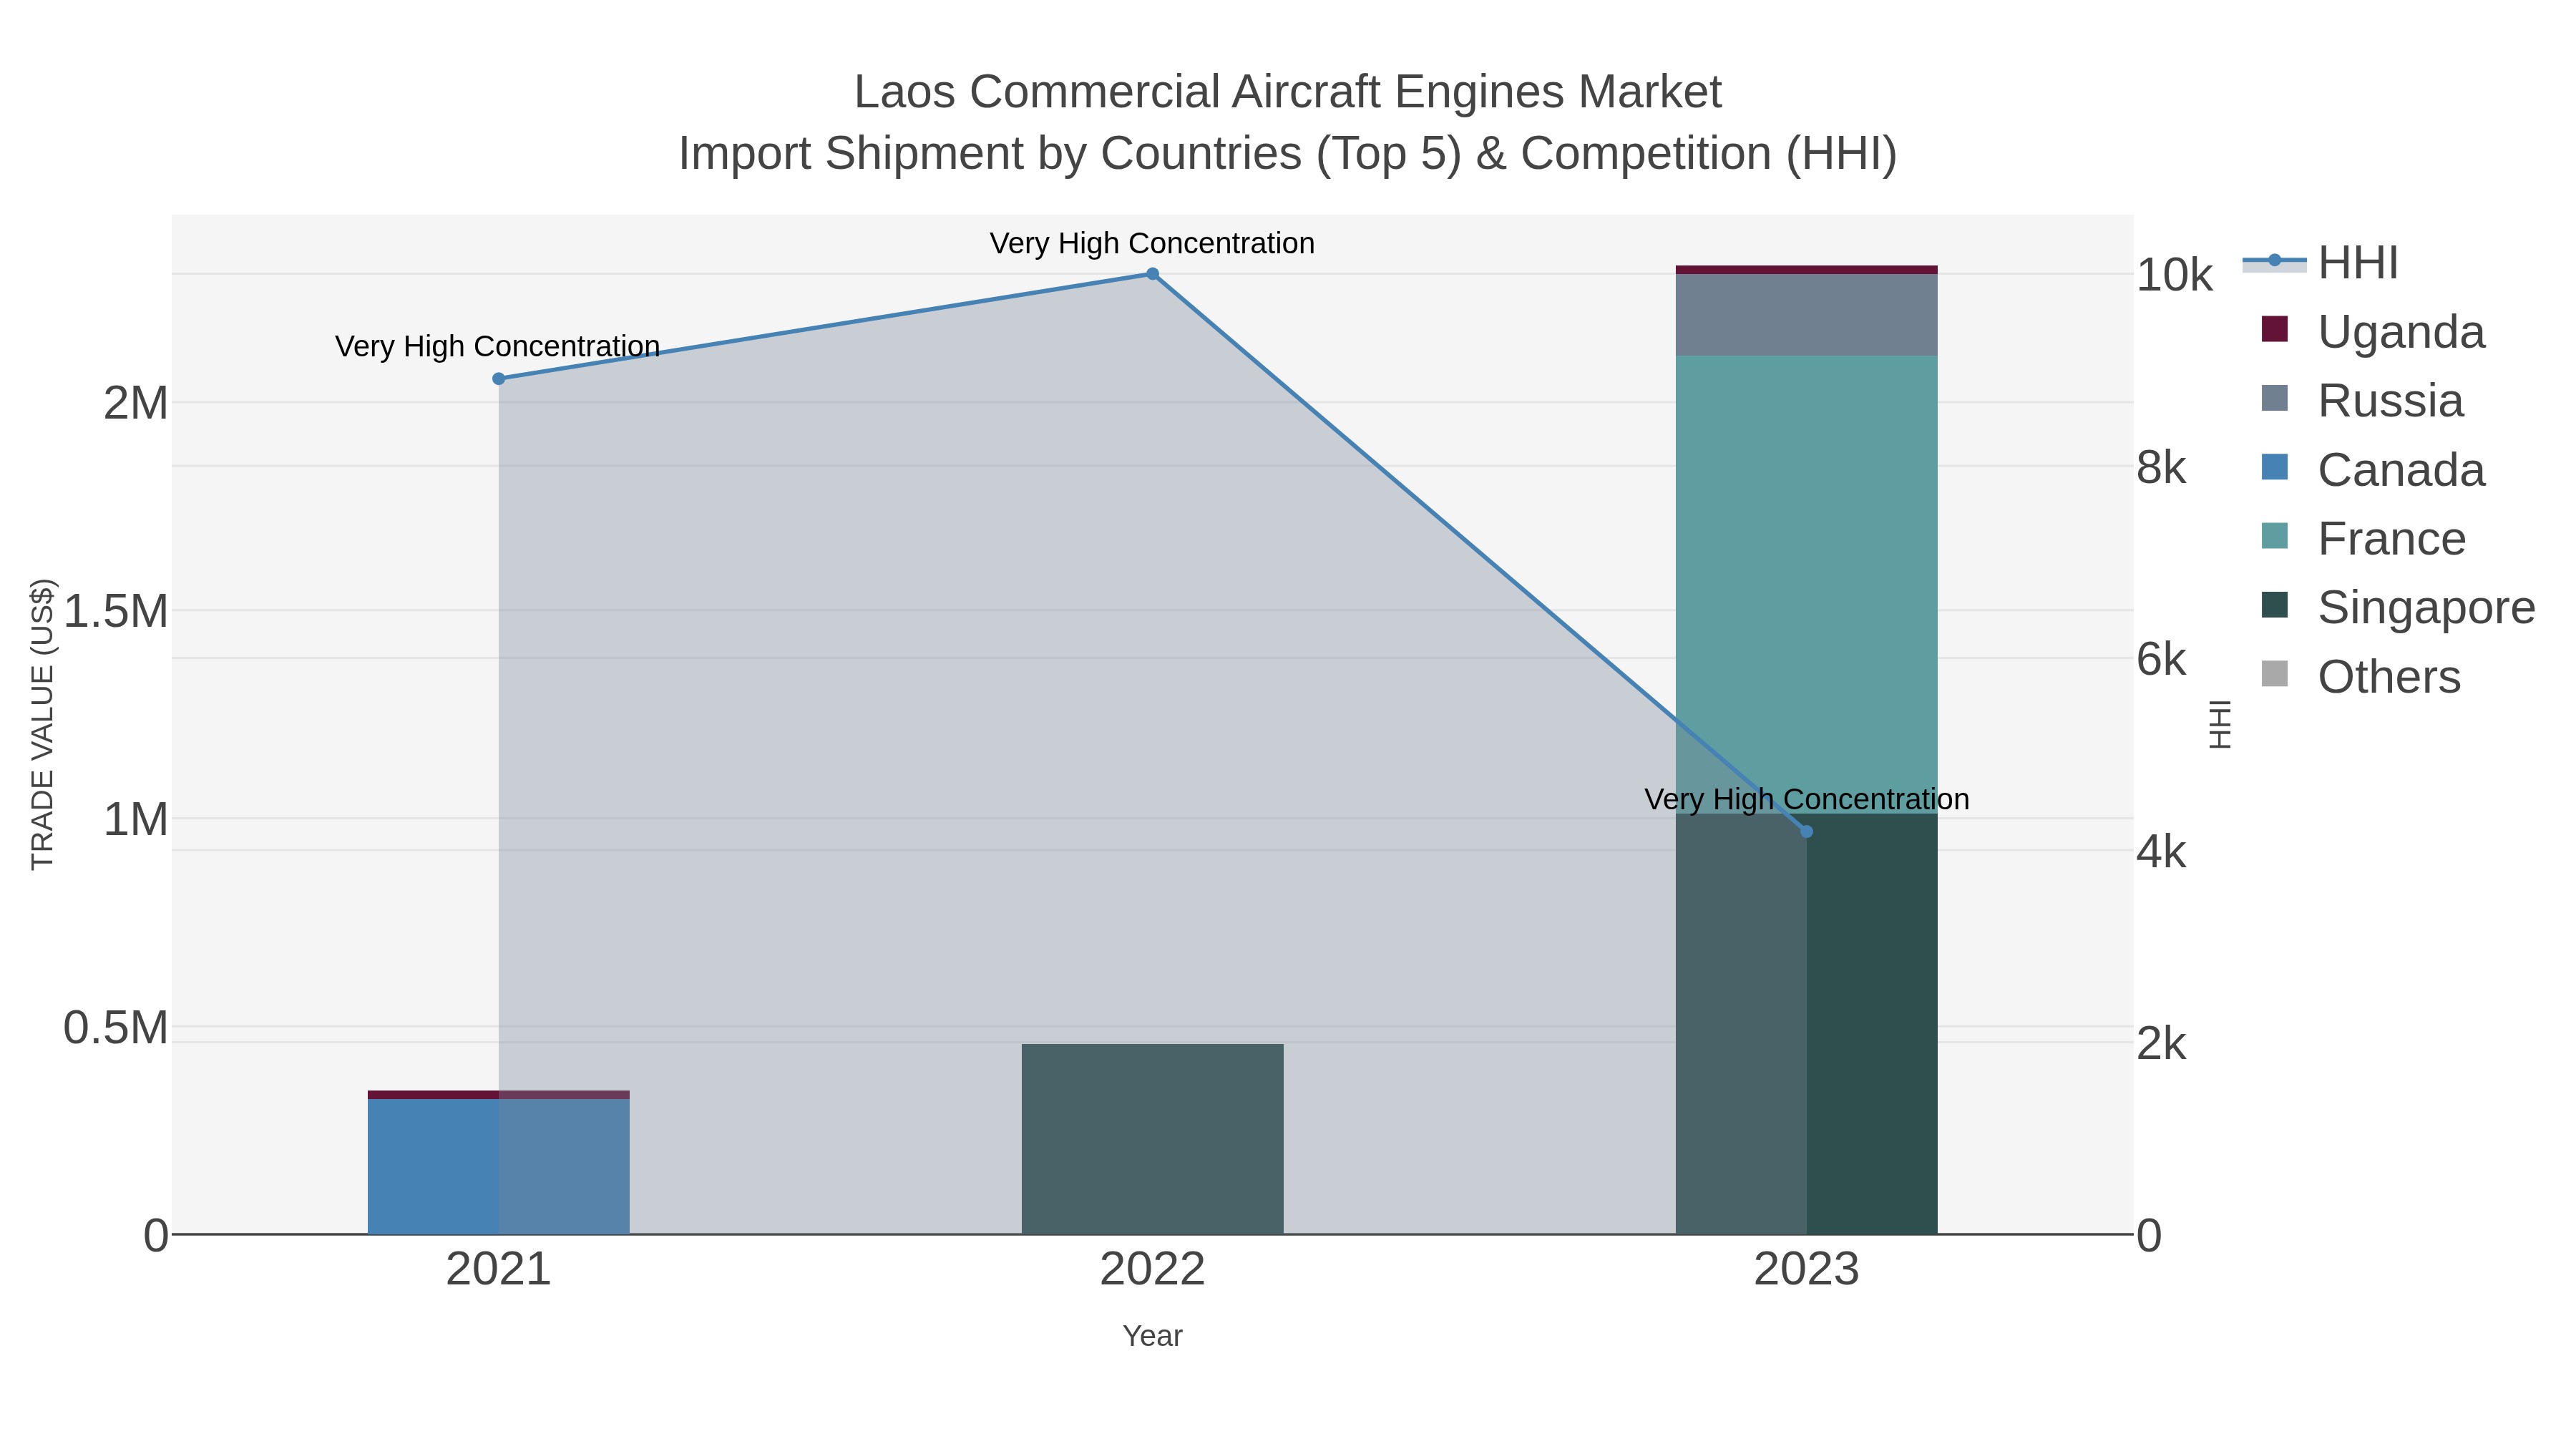Click the 2k right axis tick label
Screen dimensions: 2576x1449
tap(2162, 1044)
